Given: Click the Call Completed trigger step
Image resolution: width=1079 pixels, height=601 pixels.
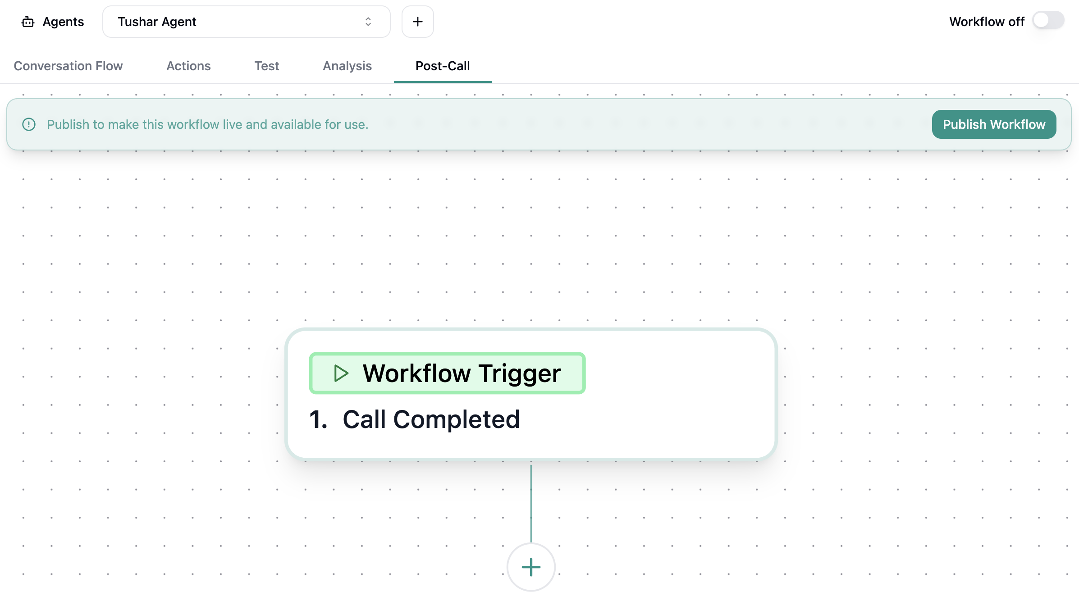Looking at the screenshot, I should (431, 419).
